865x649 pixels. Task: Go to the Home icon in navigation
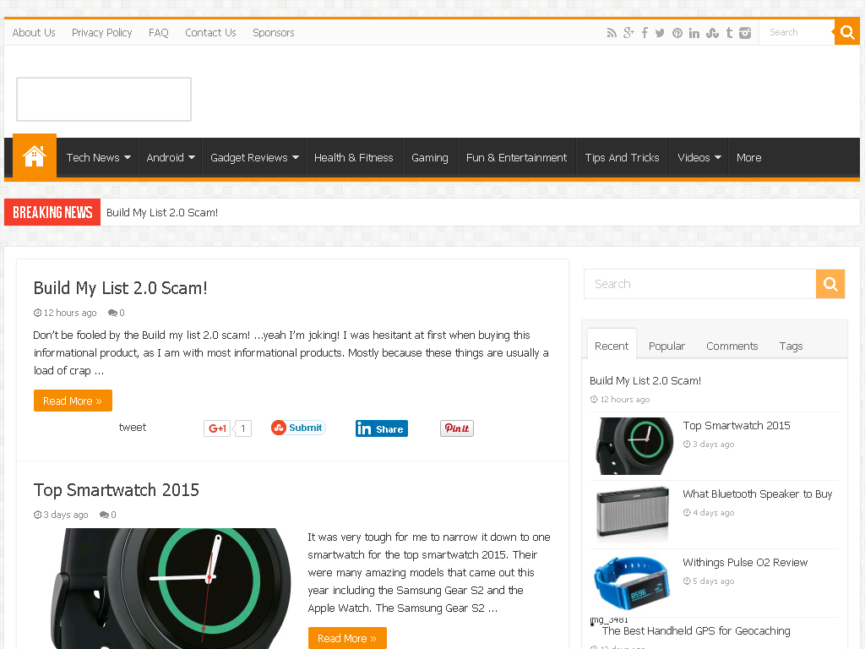(x=34, y=156)
